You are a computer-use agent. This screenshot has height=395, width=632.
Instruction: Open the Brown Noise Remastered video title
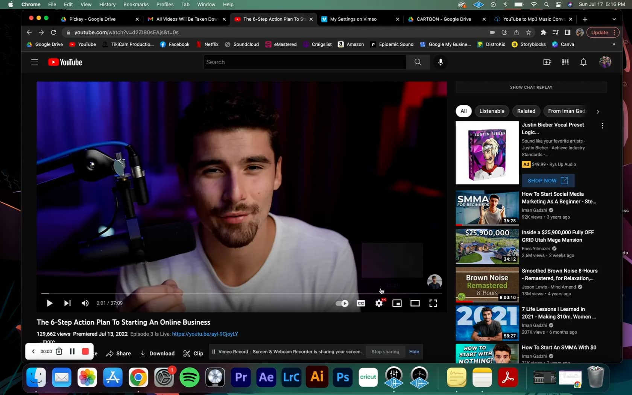(559, 275)
